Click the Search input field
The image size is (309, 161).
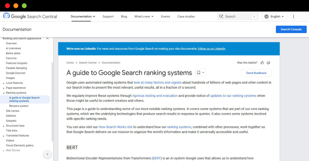click(x=237, y=16)
